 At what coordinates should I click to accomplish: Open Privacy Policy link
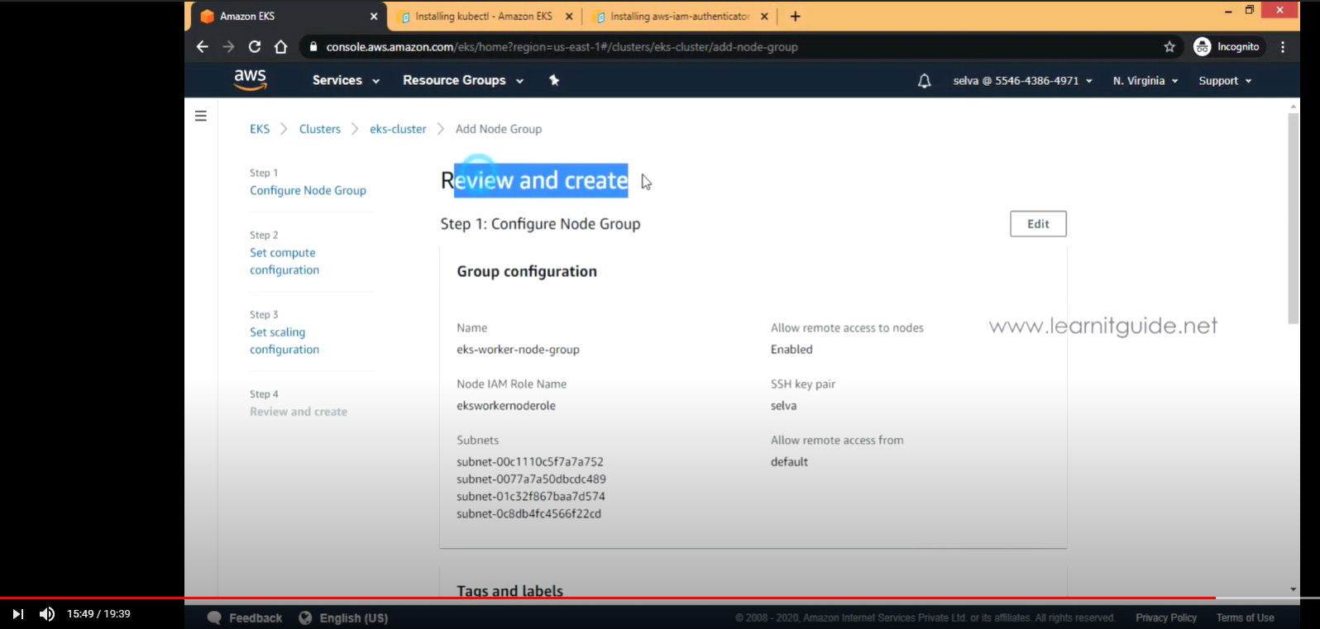(1166, 618)
